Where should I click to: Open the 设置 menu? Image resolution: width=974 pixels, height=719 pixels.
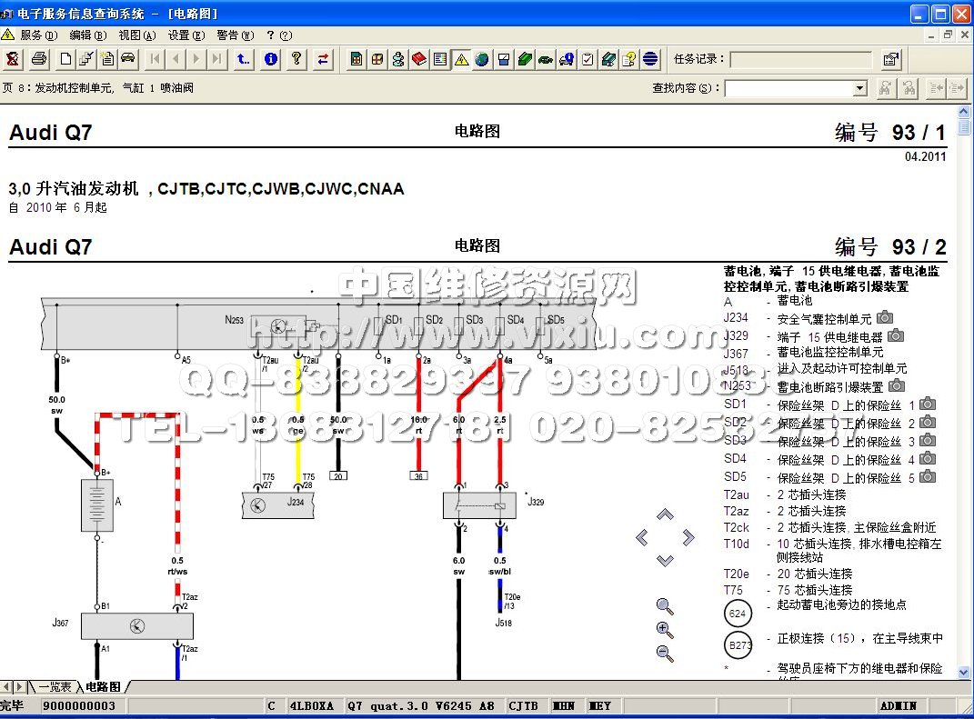(x=186, y=35)
